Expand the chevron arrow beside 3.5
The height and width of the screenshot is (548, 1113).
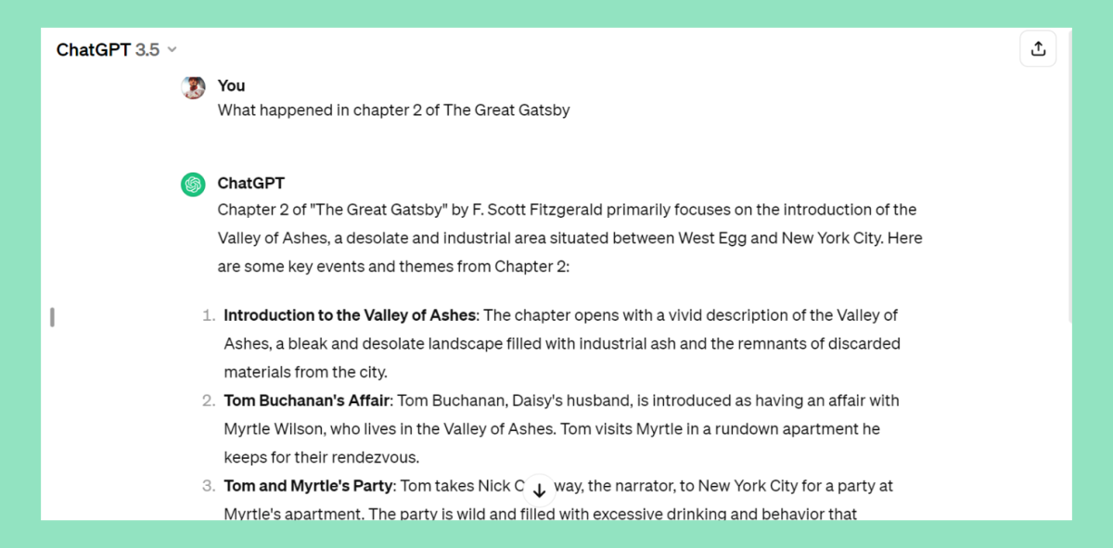pyautogui.click(x=172, y=50)
